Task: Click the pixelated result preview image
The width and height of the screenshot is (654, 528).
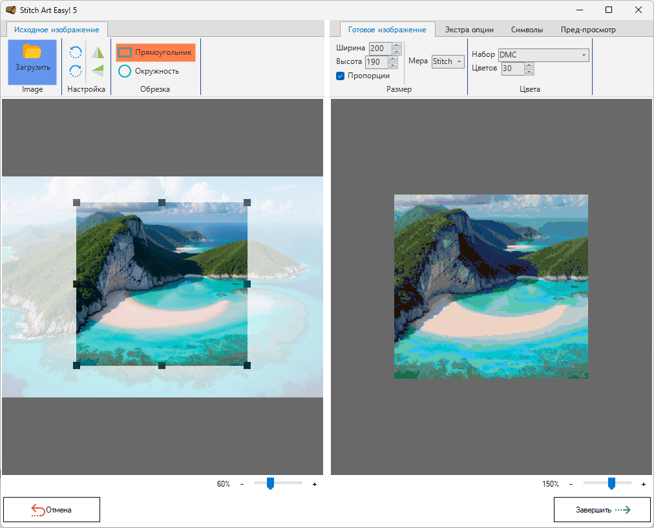Action: point(491,286)
